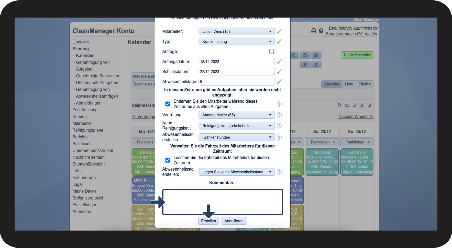Open the Krankenstunden dropdown
The width and height of the screenshot is (452, 248).
pos(237,137)
